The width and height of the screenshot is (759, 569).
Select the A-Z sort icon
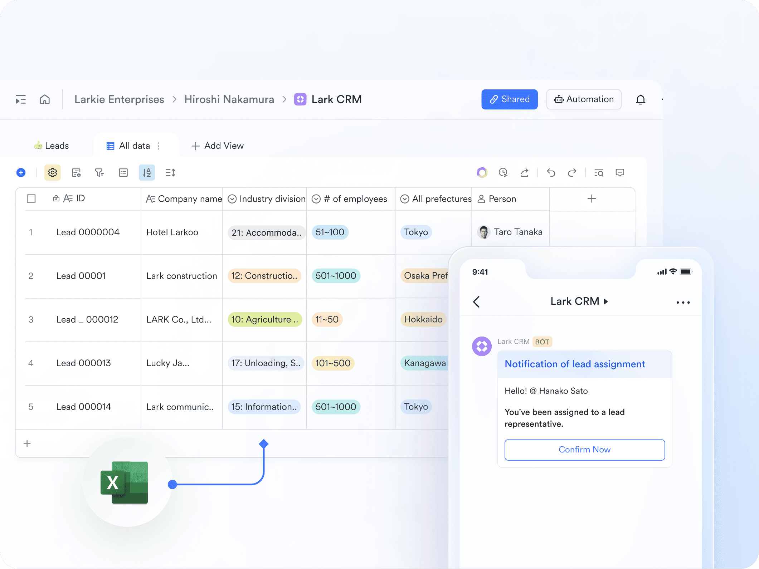(x=147, y=172)
